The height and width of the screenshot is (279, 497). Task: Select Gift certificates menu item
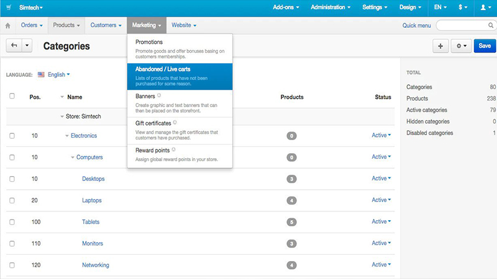180,131
